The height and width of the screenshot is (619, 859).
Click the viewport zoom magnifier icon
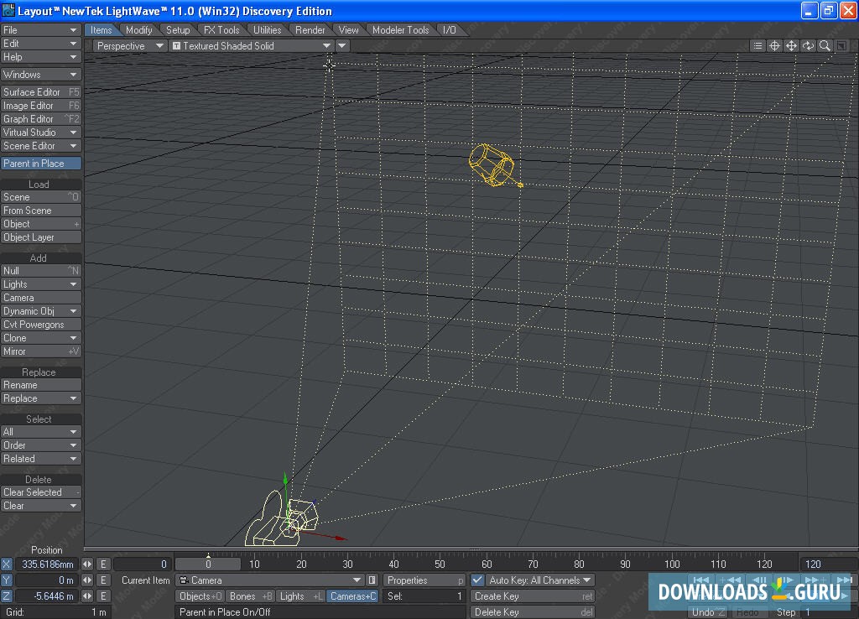point(825,46)
